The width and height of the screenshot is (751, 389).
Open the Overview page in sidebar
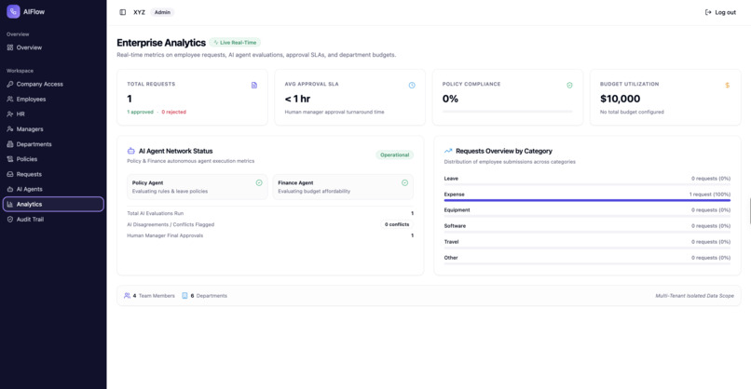[53, 47]
